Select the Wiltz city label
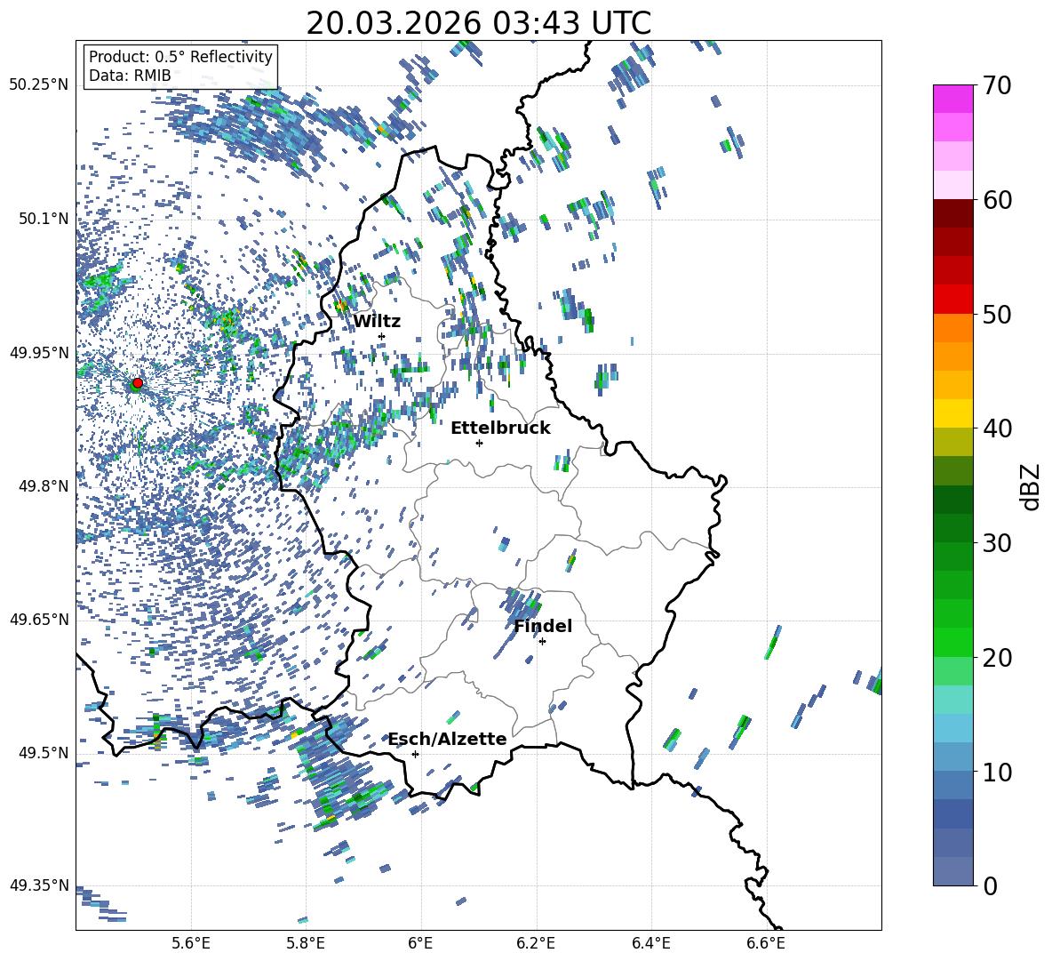This screenshot has width=1052, height=961. coord(377,321)
